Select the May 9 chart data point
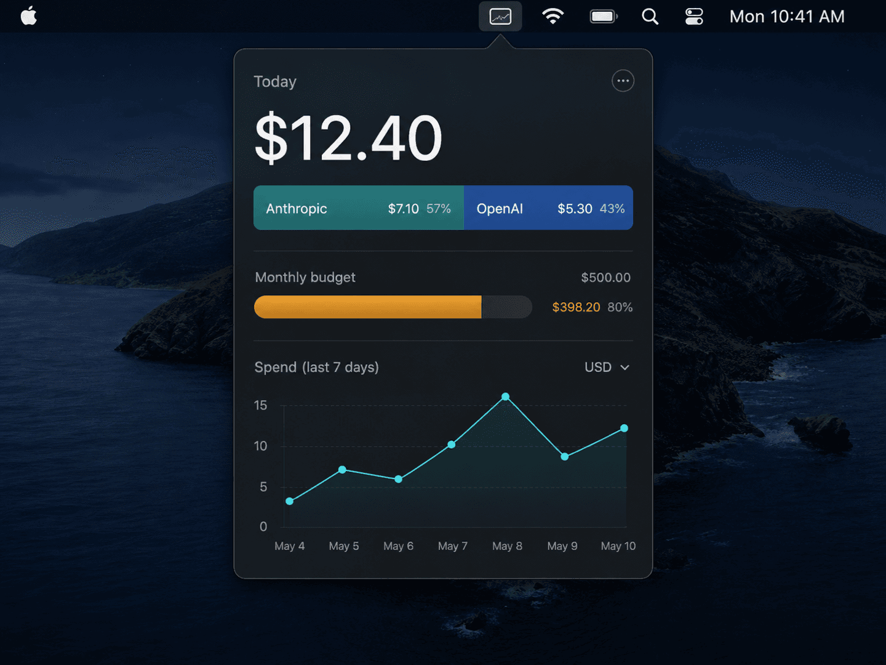 pos(565,457)
